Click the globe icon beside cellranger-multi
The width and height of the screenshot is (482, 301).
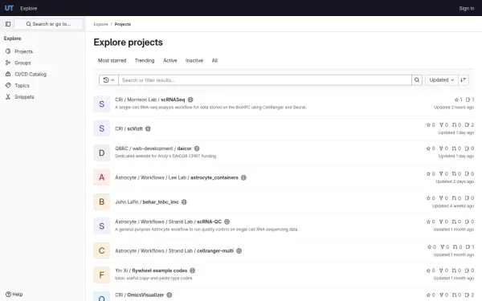239,250
